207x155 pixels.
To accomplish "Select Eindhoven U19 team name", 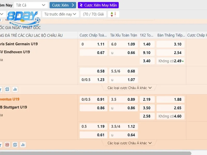I will (x=15, y=52).
